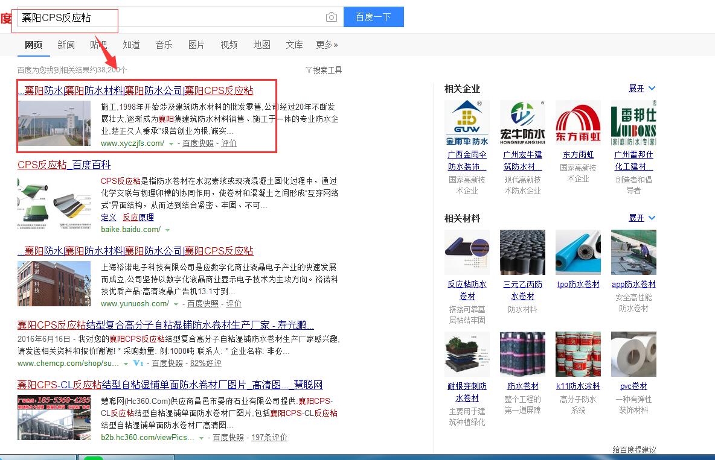Open 搜索工具 filter tools

click(324, 70)
